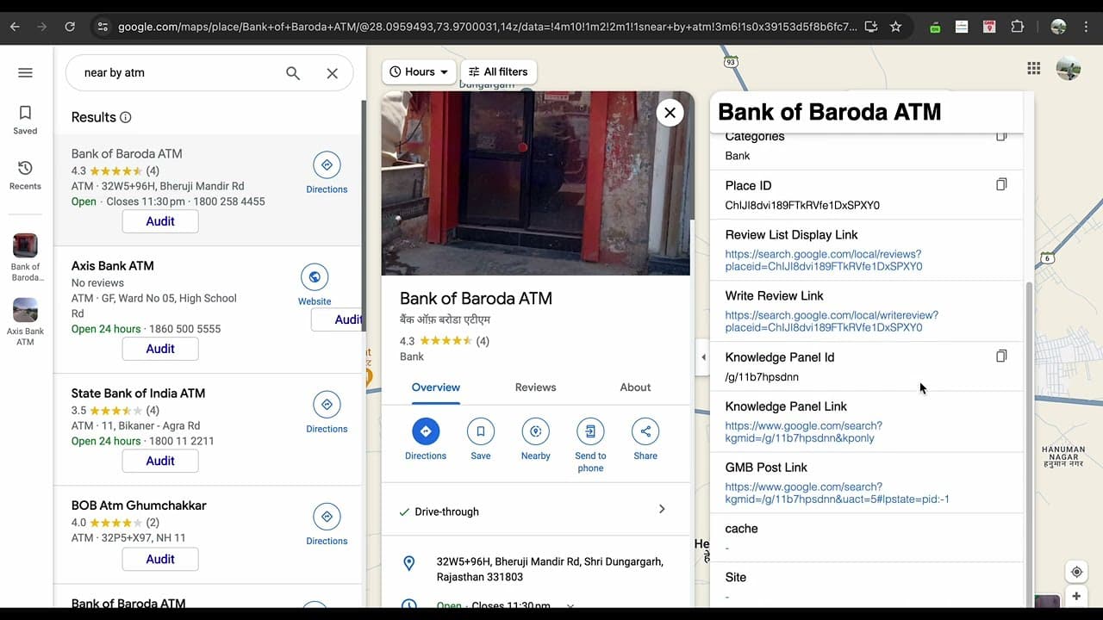The width and height of the screenshot is (1103, 620).
Task: Click the search magnifier icon
Action: pyautogui.click(x=293, y=73)
